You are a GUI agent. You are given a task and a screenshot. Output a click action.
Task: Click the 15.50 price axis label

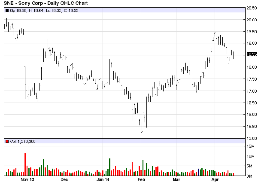click(x=251, y=127)
